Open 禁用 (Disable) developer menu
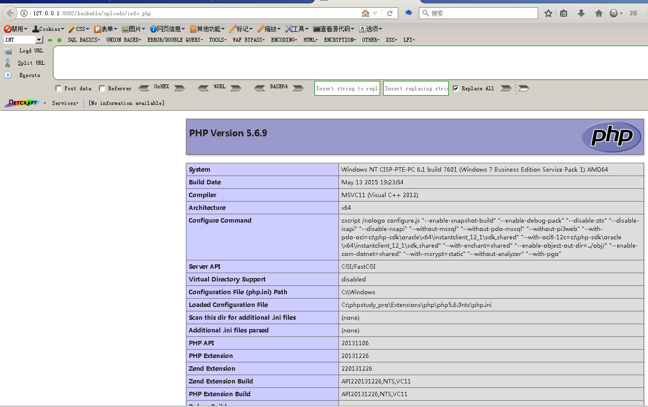648x407 pixels. [x=16, y=29]
